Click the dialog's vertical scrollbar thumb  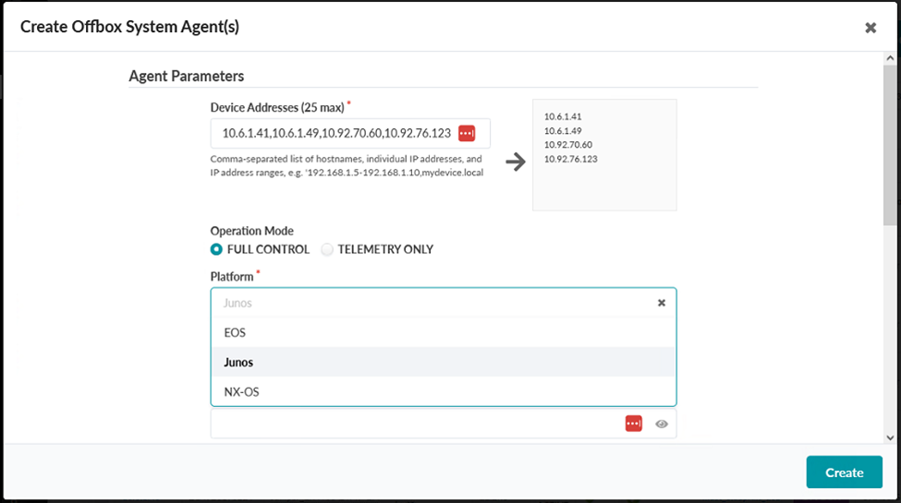click(890, 143)
